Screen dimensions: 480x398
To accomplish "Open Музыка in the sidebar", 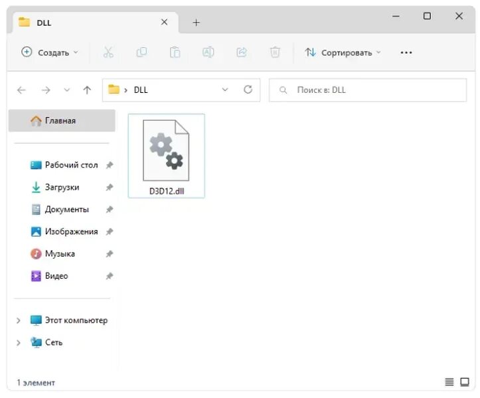I will coord(52,254).
